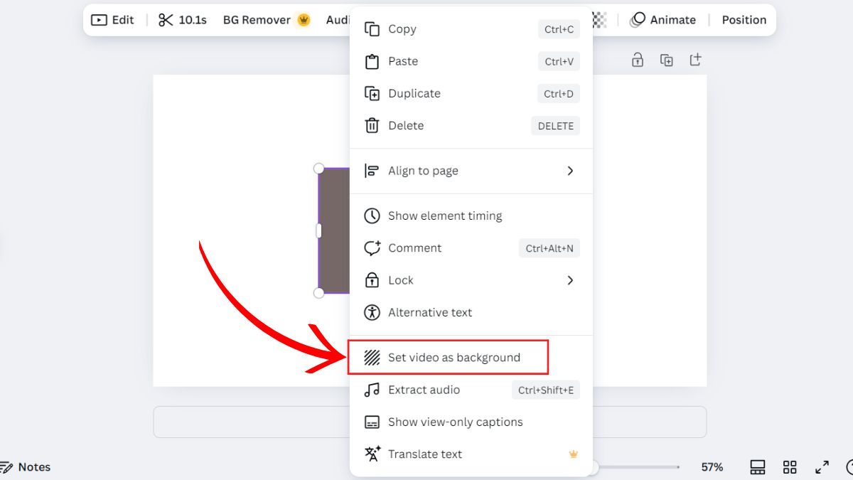Open the Animate panel
The width and height of the screenshot is (853, 480).
pos(664,19)
